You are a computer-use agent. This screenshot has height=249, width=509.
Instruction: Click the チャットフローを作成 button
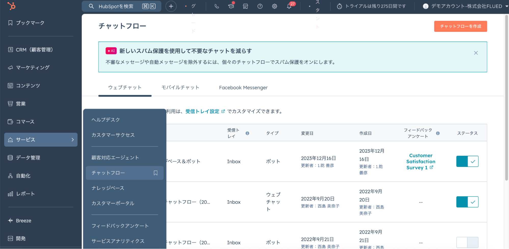coord(460,26)
